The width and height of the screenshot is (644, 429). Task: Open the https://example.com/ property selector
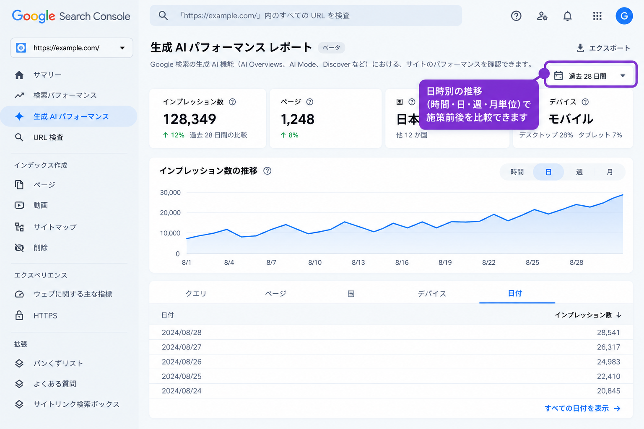[72, 48]
